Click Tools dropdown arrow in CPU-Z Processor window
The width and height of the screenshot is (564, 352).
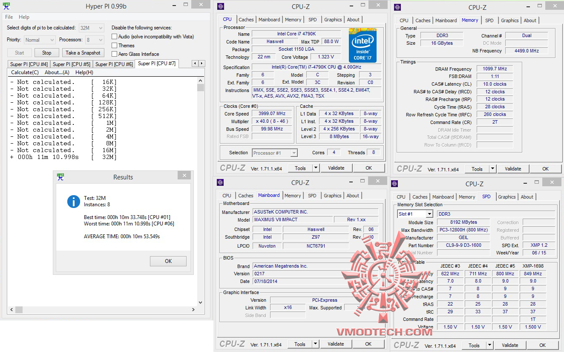pyautogui.click(x=316, y=168)
